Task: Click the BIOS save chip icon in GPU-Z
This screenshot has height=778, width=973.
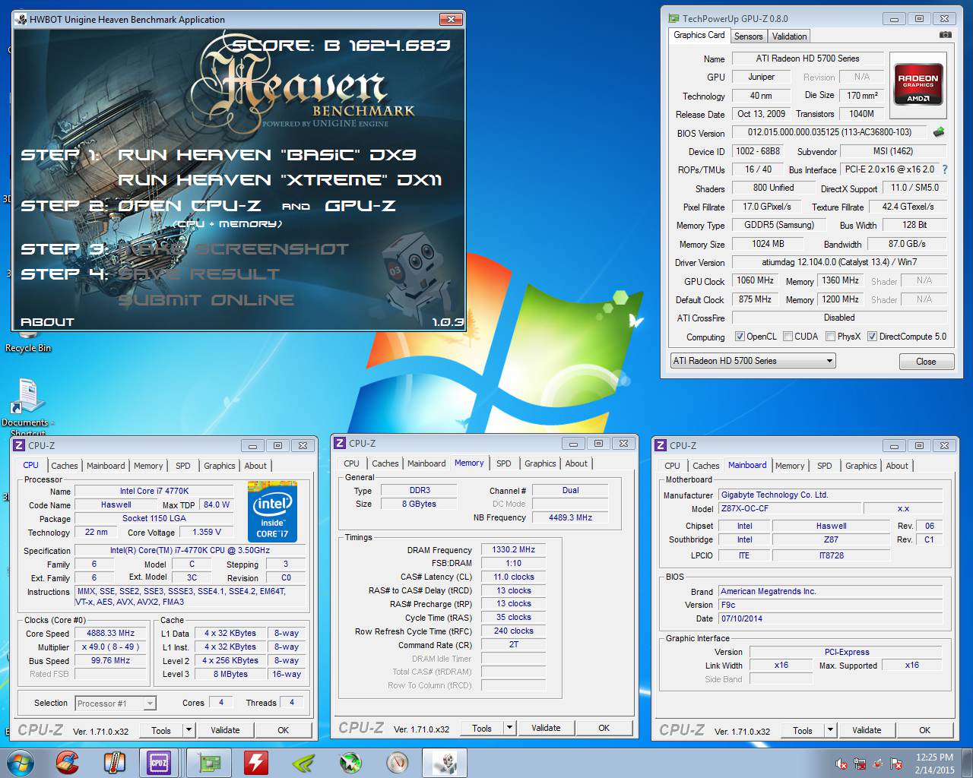Action: (x=940, y=132)
